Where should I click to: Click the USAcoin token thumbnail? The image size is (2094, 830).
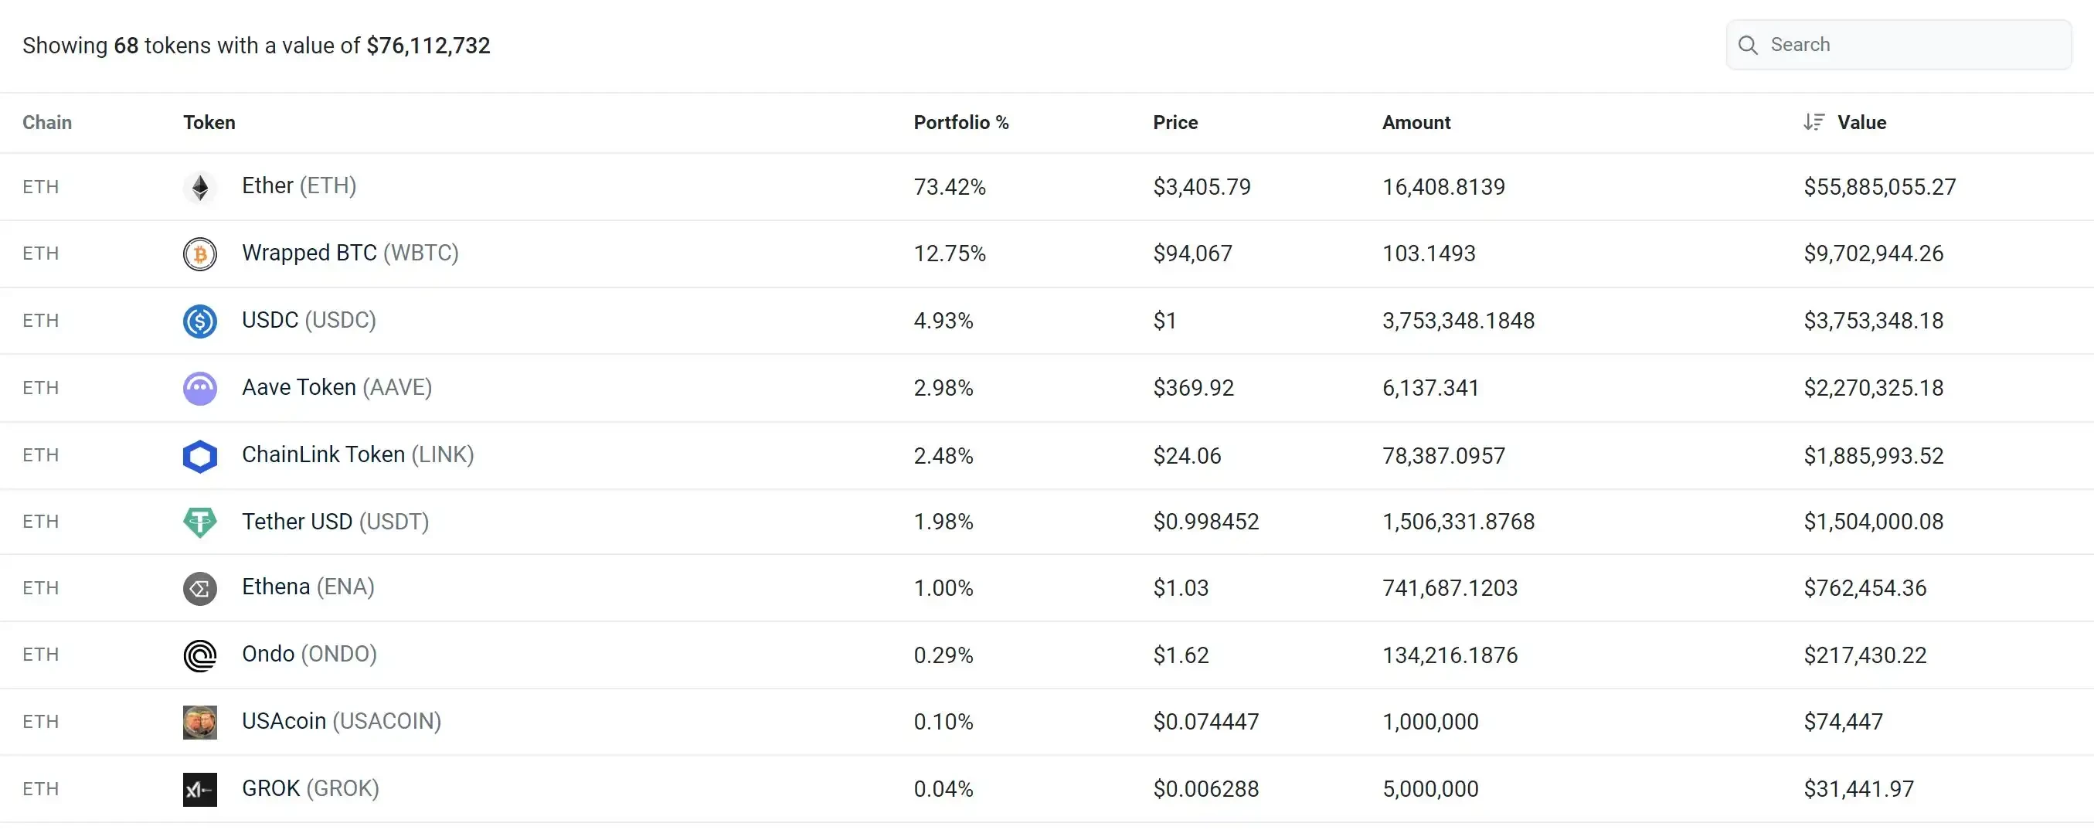(200, 722)
